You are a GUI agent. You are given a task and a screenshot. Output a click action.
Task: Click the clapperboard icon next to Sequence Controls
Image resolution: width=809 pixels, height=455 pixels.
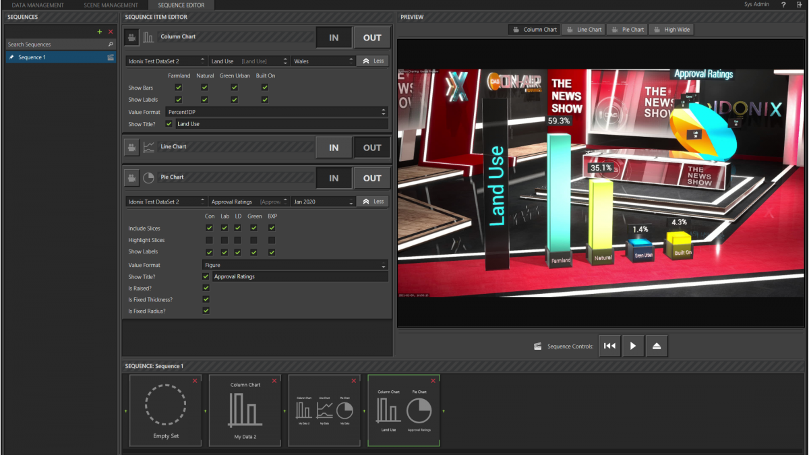click(x=537, y=345)
